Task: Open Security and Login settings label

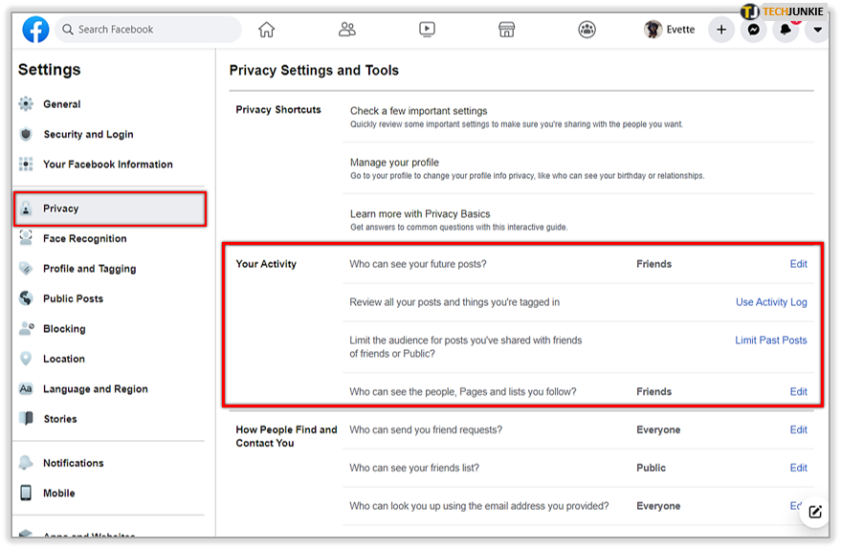Action: tap(88, 135)
